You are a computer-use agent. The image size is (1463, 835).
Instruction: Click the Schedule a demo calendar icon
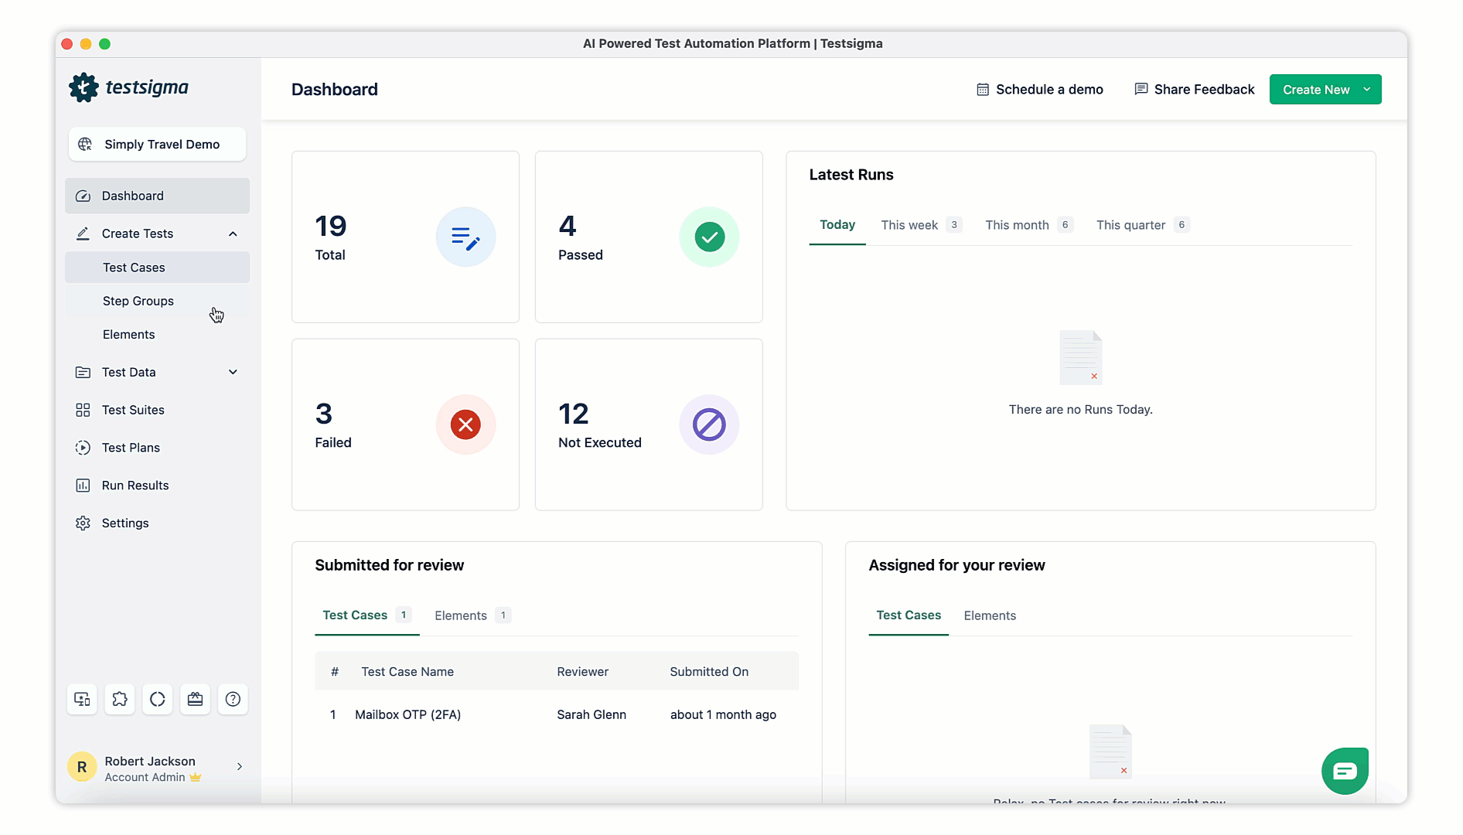[x=983, y=90]
